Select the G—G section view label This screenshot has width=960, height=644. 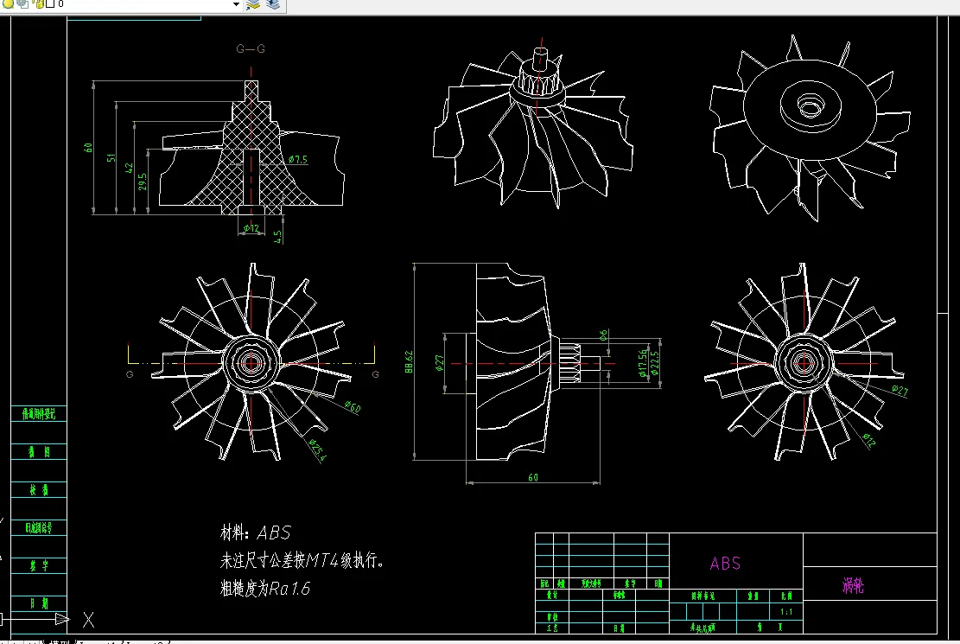pyautogui.click(x=251, y=49)
